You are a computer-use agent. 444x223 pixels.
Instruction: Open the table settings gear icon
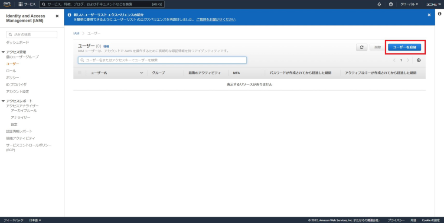pos(418,60)
